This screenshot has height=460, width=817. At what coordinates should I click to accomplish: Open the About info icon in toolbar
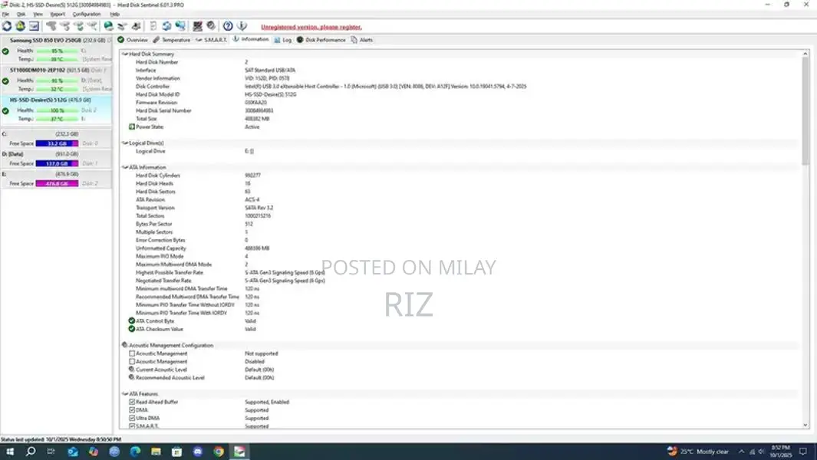coord(241,26)
